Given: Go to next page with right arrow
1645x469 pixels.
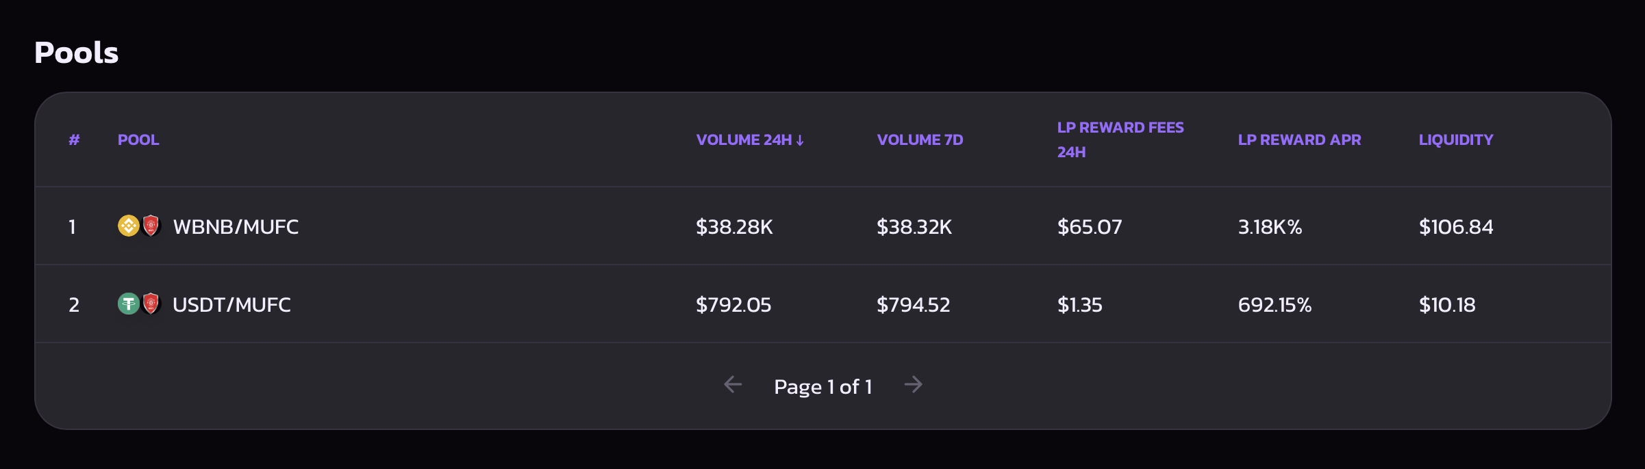Looking at the screenshot, I should [x=913, y=385].
